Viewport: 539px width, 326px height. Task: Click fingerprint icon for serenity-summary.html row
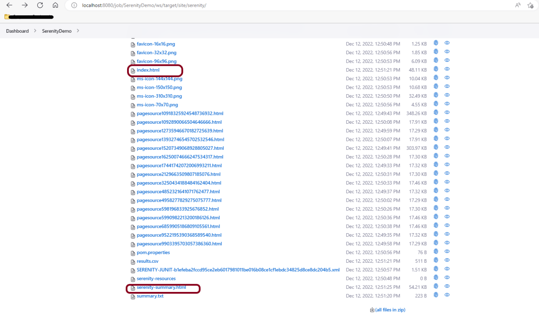436,287
